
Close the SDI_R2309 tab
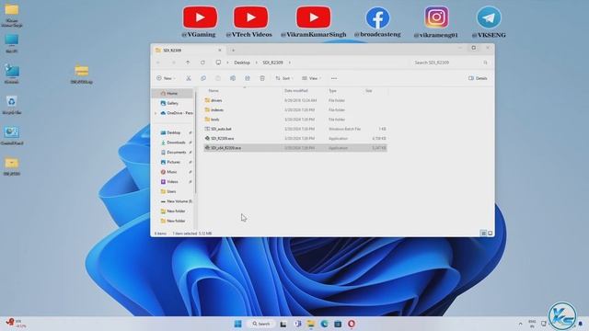(x=220, y=51)
